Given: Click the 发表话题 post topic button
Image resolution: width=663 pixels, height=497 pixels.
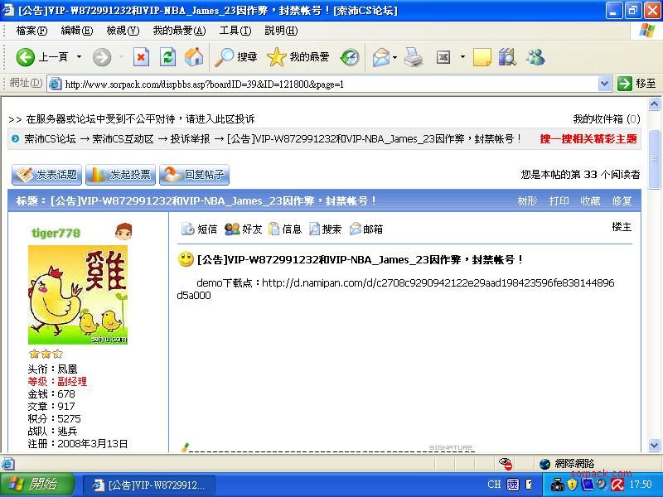Looking at the screenshot, I should click(x=46, y=175).
